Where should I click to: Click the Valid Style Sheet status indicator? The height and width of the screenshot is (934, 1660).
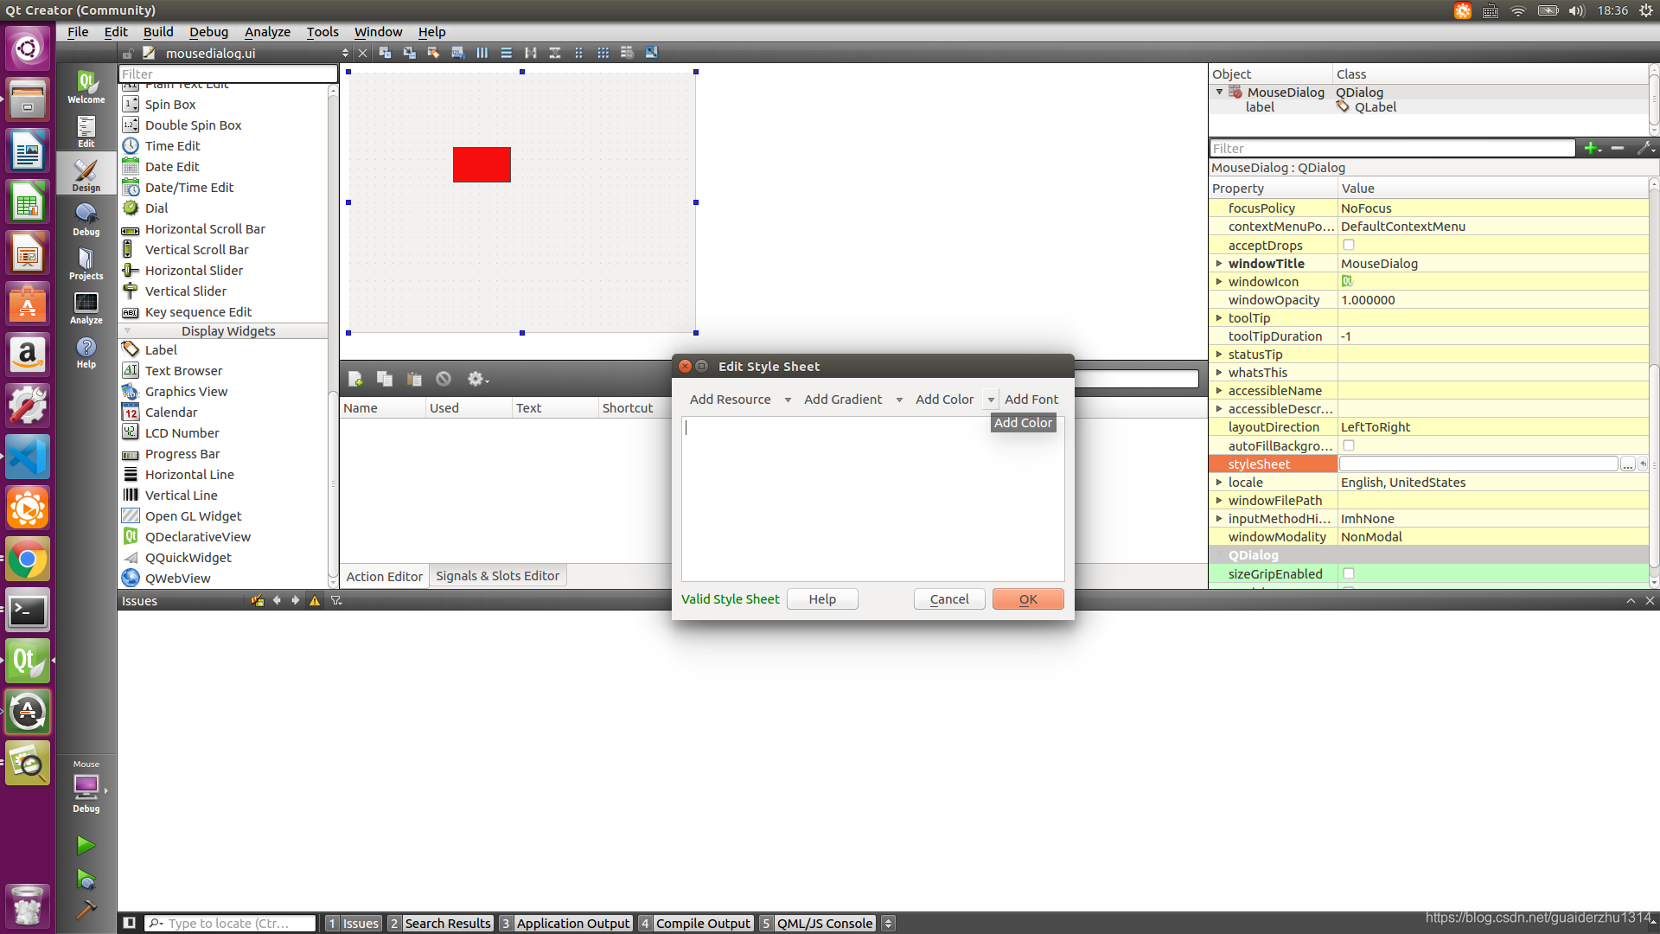pyautogui.click(x=730, y=598)
